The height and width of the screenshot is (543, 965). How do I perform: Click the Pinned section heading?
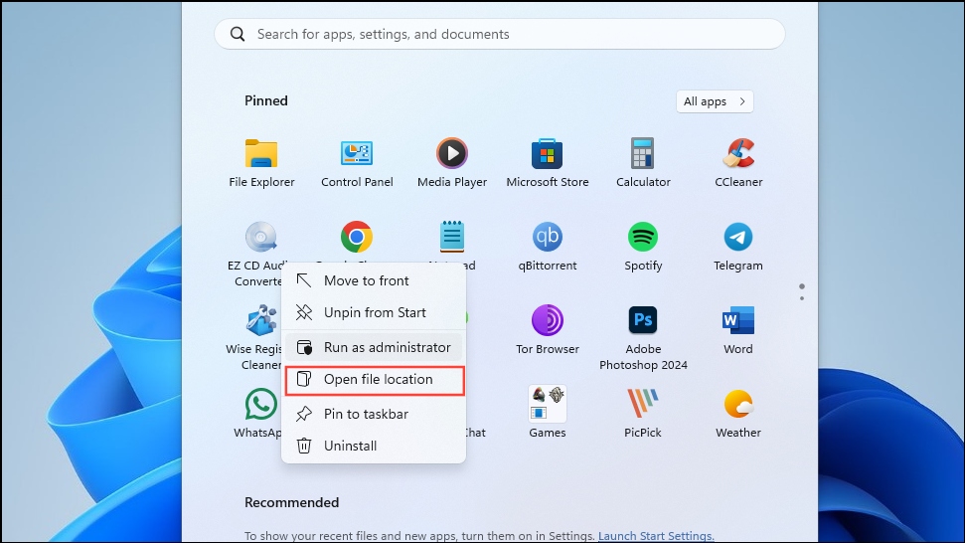tap(266, 101)
